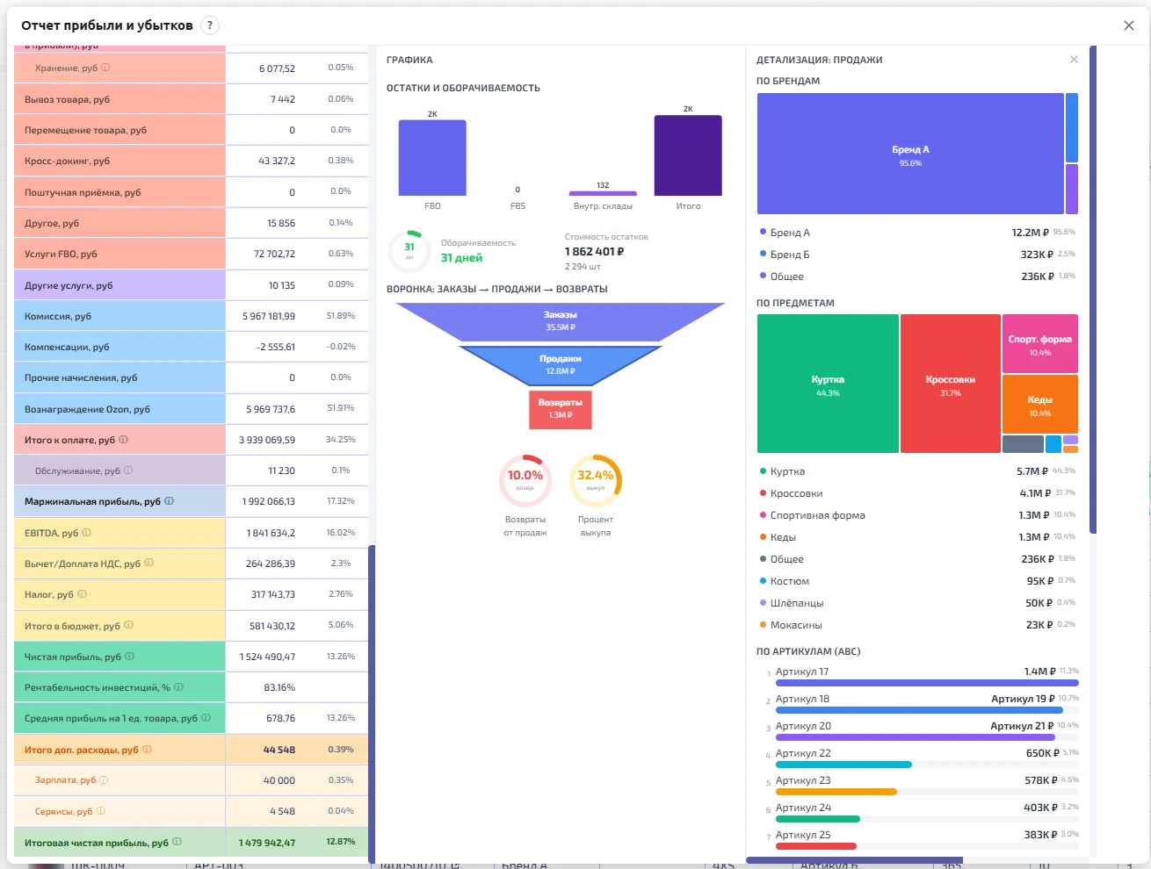1151x869 pixels.
Task: Select the Артикул 17 progress bar row
Action: 923,676
